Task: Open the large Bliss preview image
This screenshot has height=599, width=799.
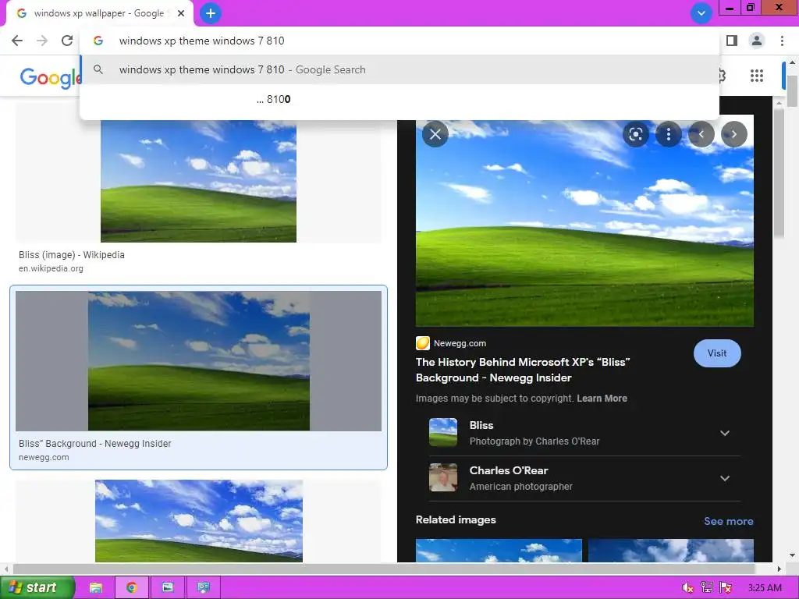Action: (584, 224)
